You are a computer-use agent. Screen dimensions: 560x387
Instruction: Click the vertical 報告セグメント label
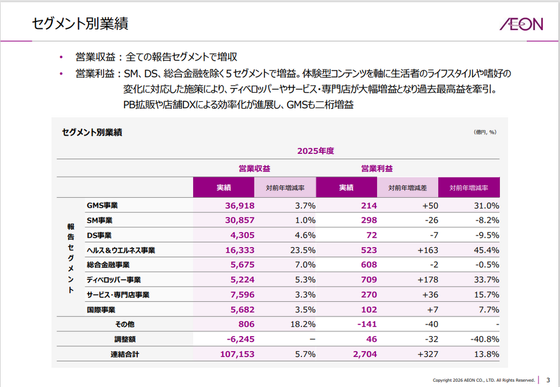71,258
